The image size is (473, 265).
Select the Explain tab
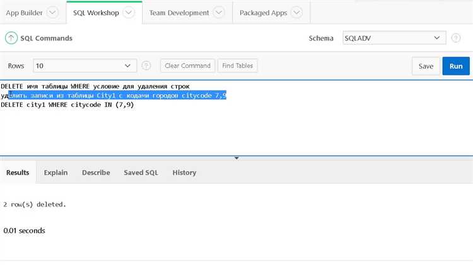coord(56,172)
